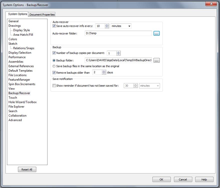Open Assemblies options
Image resolution: width=220 pixels, height=188 pixels.
pos(16,61)
